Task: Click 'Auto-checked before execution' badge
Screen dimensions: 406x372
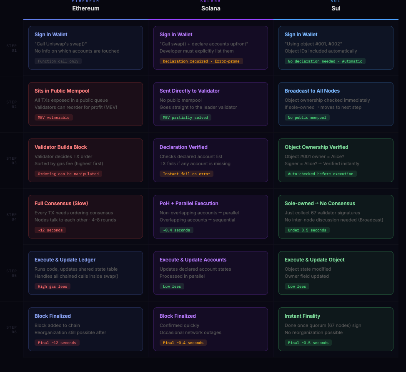Action: click(321, 173)
